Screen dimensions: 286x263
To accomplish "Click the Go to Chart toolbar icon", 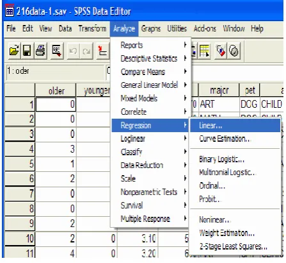I will (102, 51).
